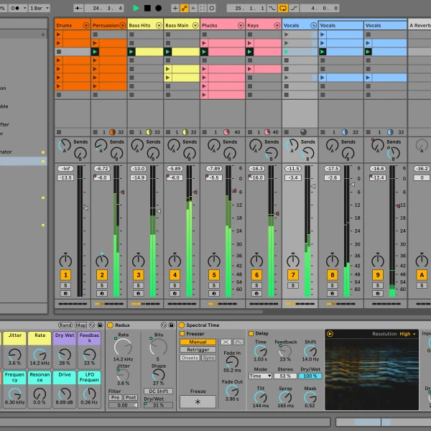Screen dimensions: 431x431
Task: Toggle the track 1 activator button
Action: coord(65,275)
